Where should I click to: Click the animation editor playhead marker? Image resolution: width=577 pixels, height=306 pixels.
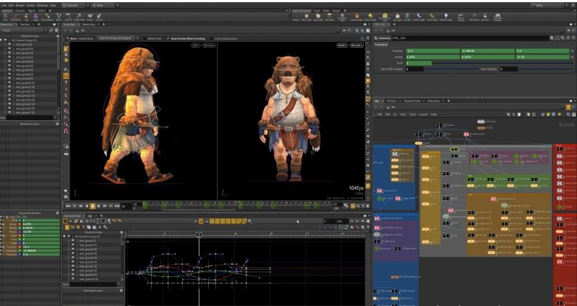(x=199, y=234)
